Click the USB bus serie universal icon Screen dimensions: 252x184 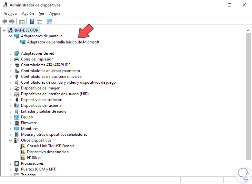[16, 77]
